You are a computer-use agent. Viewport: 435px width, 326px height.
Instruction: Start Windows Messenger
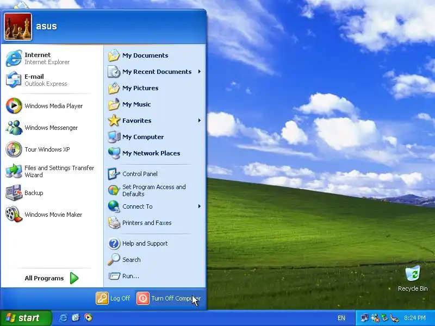pyautogui.click(x=52, y=128)
